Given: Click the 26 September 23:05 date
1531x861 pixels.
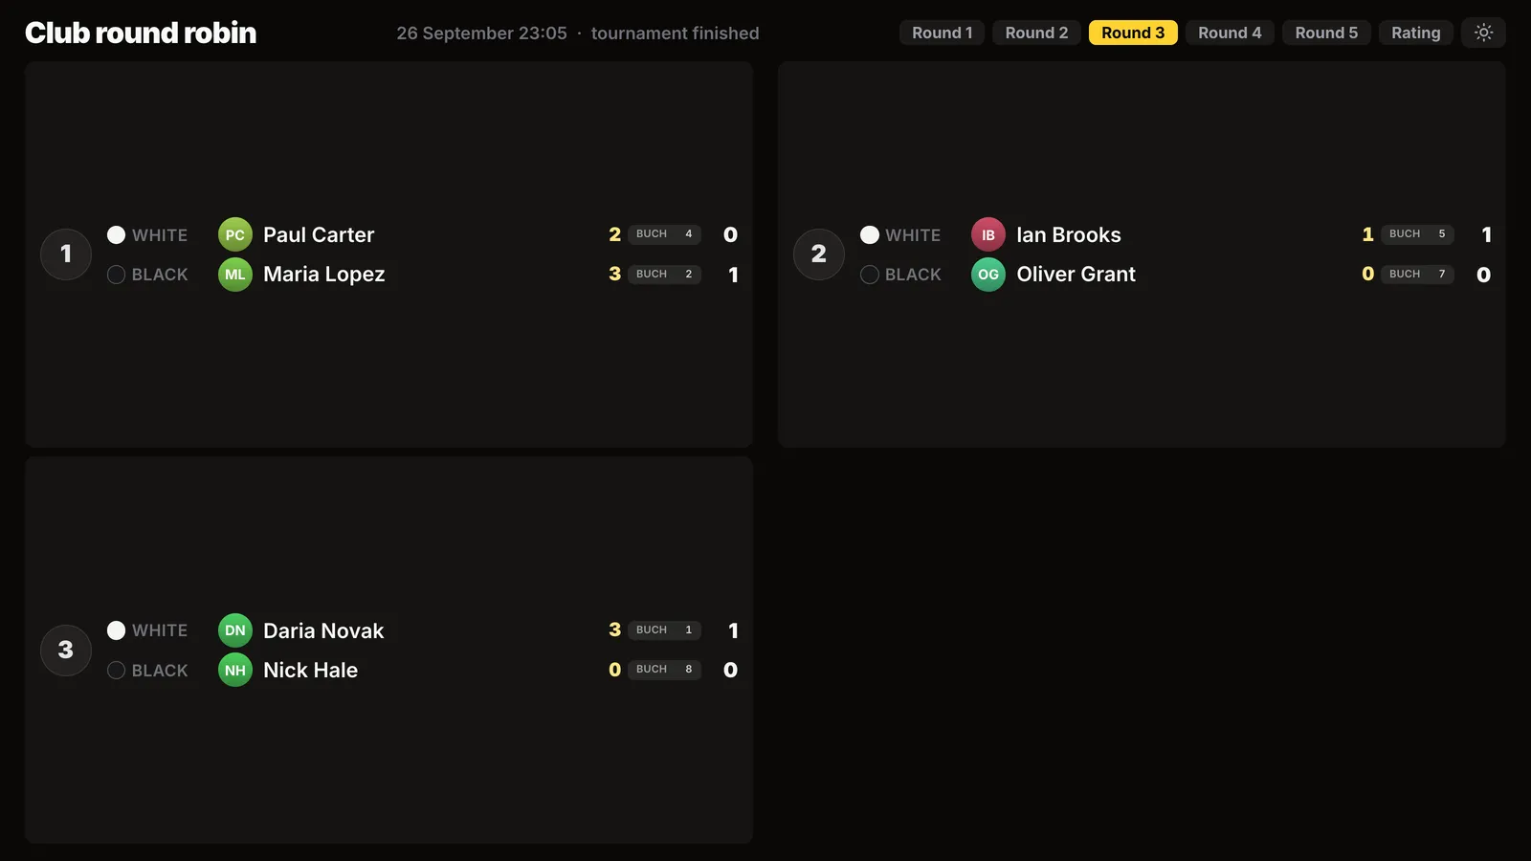Looking at the screenshot, I should pos(482,33).
